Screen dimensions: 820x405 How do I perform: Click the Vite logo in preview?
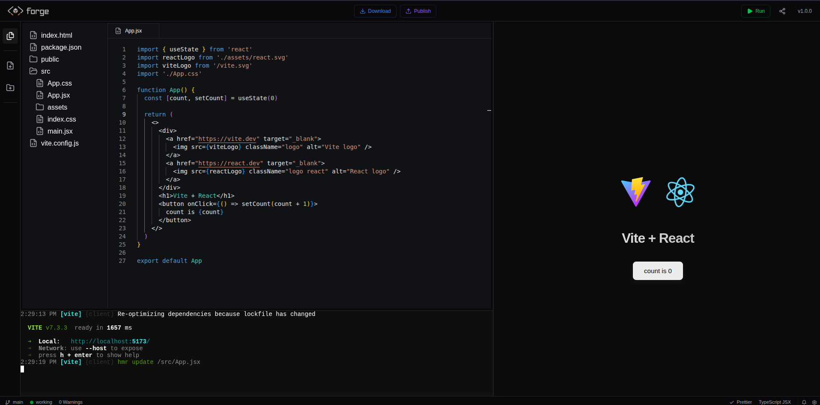(636, 192)
